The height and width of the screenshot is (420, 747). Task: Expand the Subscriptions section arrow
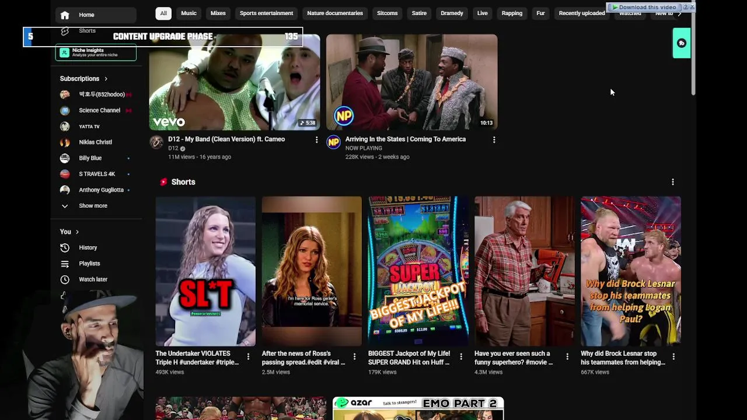click(x=106, y=79)
